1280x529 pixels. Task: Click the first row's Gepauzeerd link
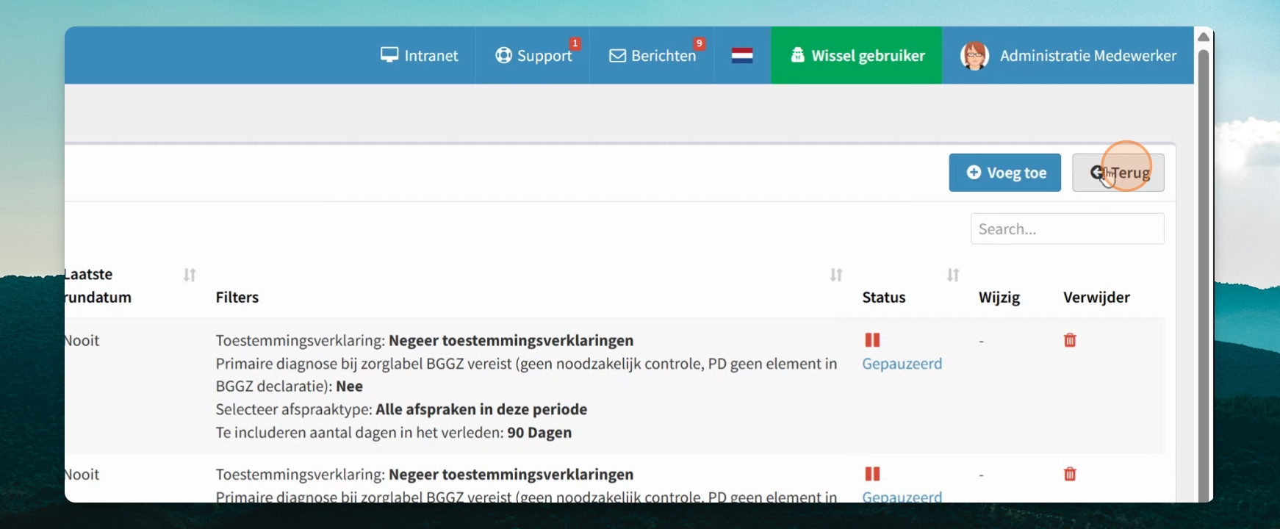[902, 364]
